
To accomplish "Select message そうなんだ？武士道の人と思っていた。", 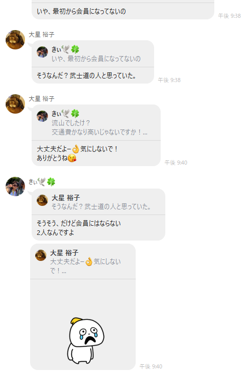I will point(86,75).
